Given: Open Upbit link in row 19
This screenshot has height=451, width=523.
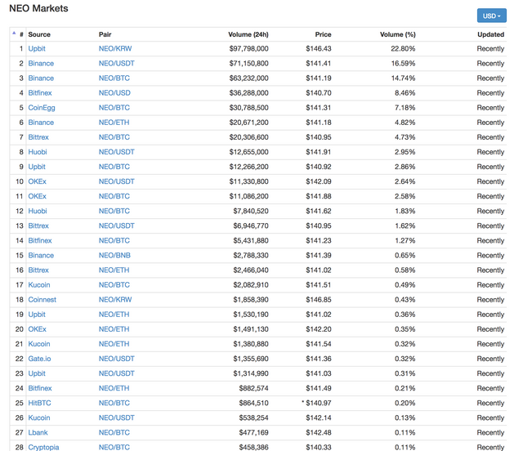Looking at the screenshot, I should [x=37, y=315].
